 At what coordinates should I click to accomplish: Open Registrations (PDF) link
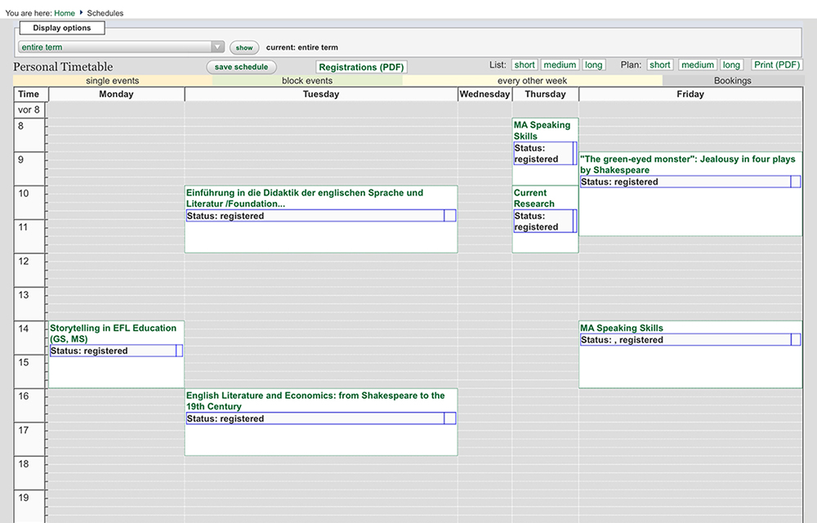(x=361, y=67)
